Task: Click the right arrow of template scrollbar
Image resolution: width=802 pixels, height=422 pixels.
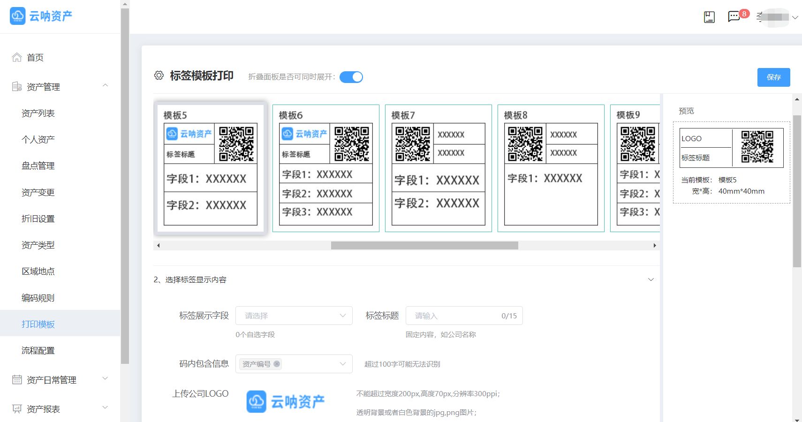Action: click(655, 245)
